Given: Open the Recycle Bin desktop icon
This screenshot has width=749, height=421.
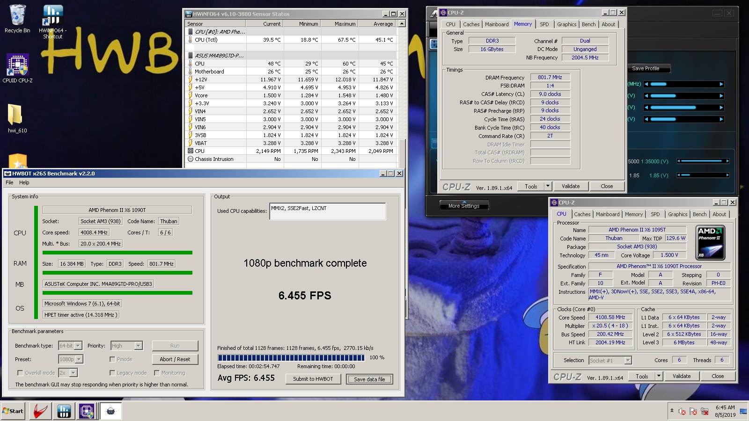Looking at the screenshot, I should click(17, 19).
